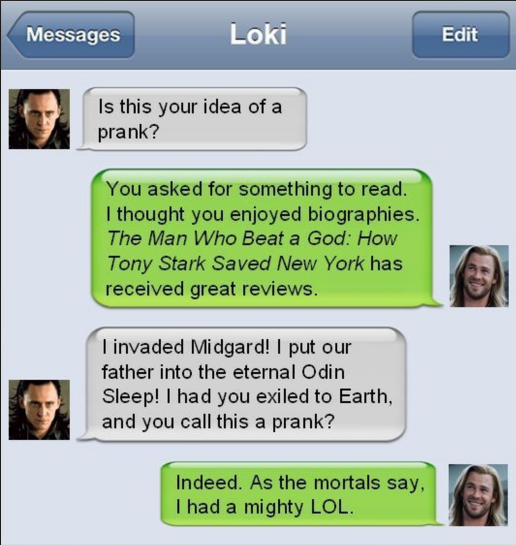The width and height of the screenshot is (516, 545).
Task: Open avatar beside the biographies reply bubble
Action: 479,276
